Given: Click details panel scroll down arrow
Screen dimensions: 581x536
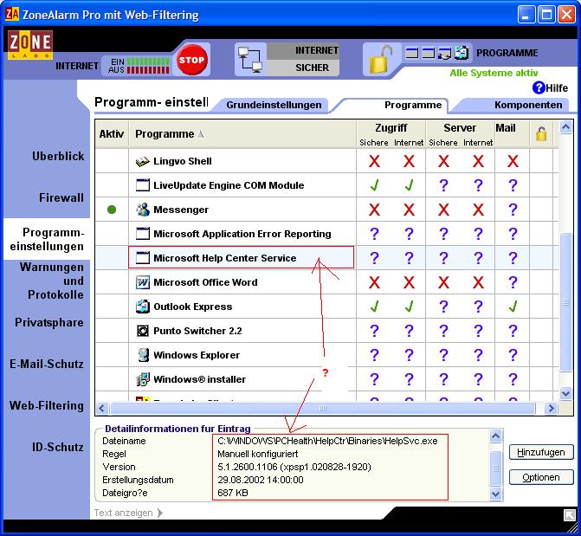Looking at the screenshot, I should 496,494.
